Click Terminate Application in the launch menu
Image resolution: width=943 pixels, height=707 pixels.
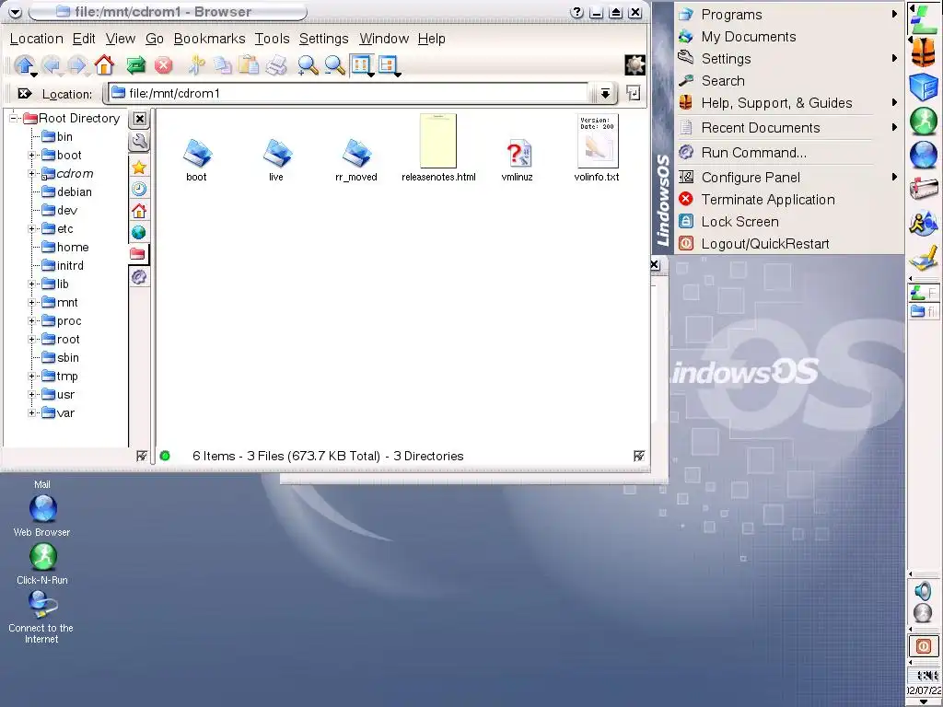pos(788,200)
